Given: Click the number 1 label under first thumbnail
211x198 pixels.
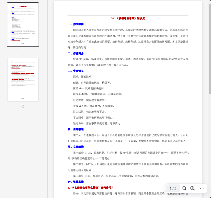Looking at the screenshot, I should [23, 51].
